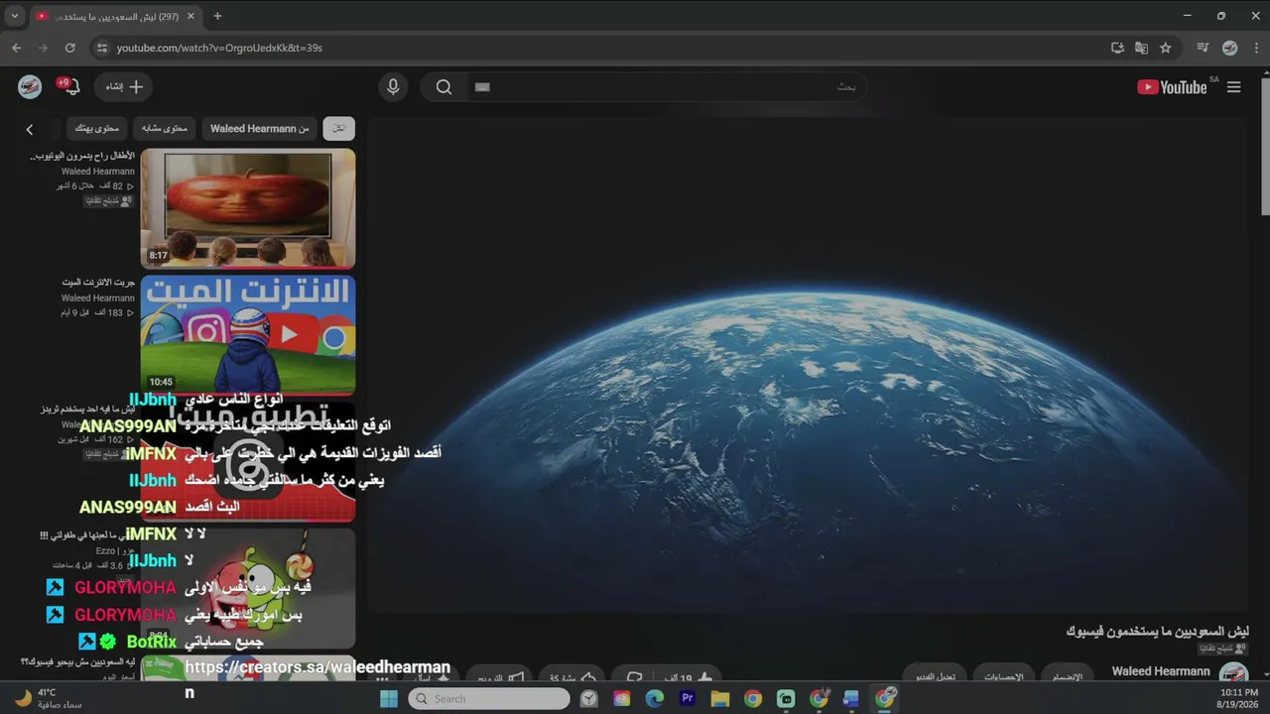Expand the tab search dropdown
The image size is (1270, 714).
tap(14, 16)
